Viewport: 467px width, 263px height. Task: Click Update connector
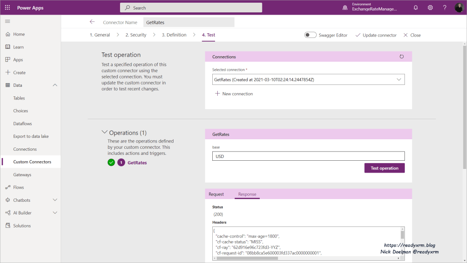(375, 35)
